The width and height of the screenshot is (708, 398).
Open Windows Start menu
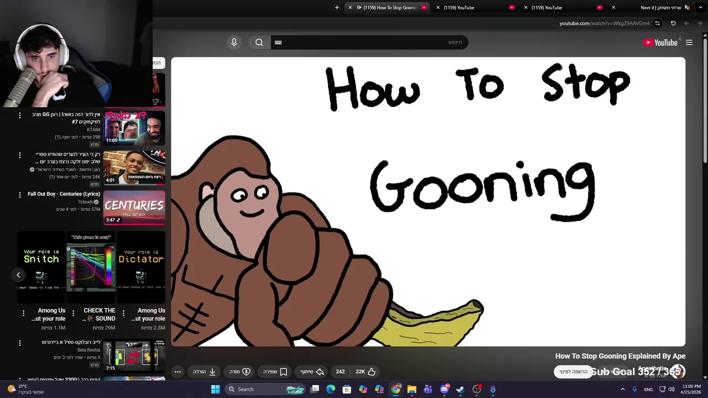pyautogui.click(x=215, y=389)
